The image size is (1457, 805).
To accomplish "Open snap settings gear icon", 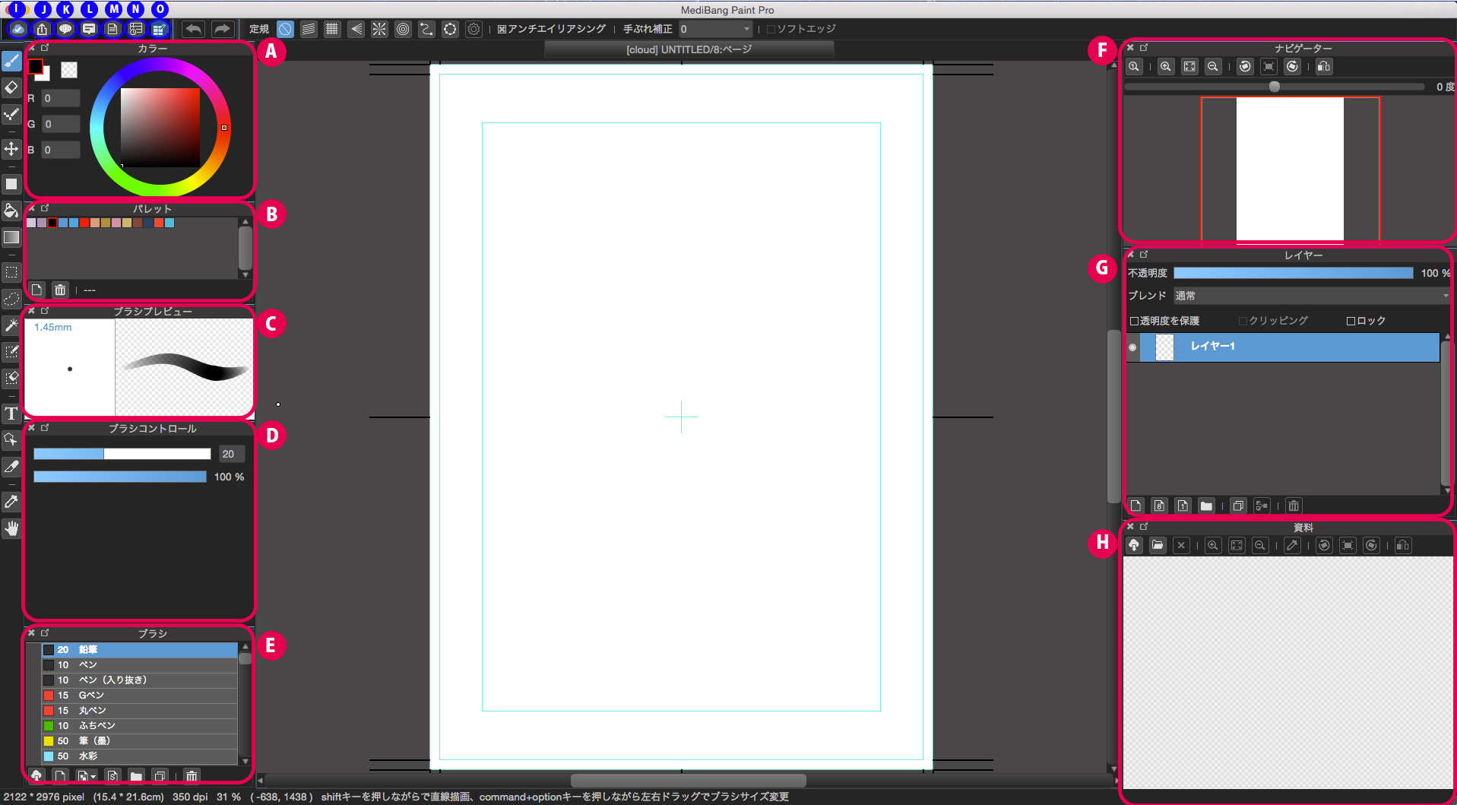I will (474, 29).
